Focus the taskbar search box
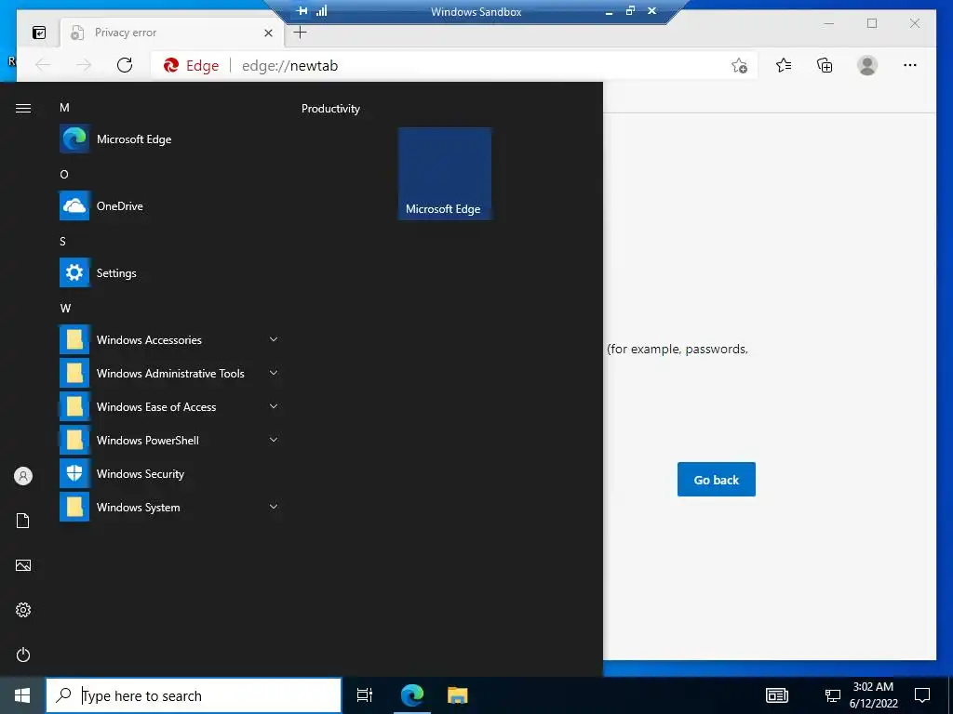This screenshot has width=953, height=714. click(194, 695)
